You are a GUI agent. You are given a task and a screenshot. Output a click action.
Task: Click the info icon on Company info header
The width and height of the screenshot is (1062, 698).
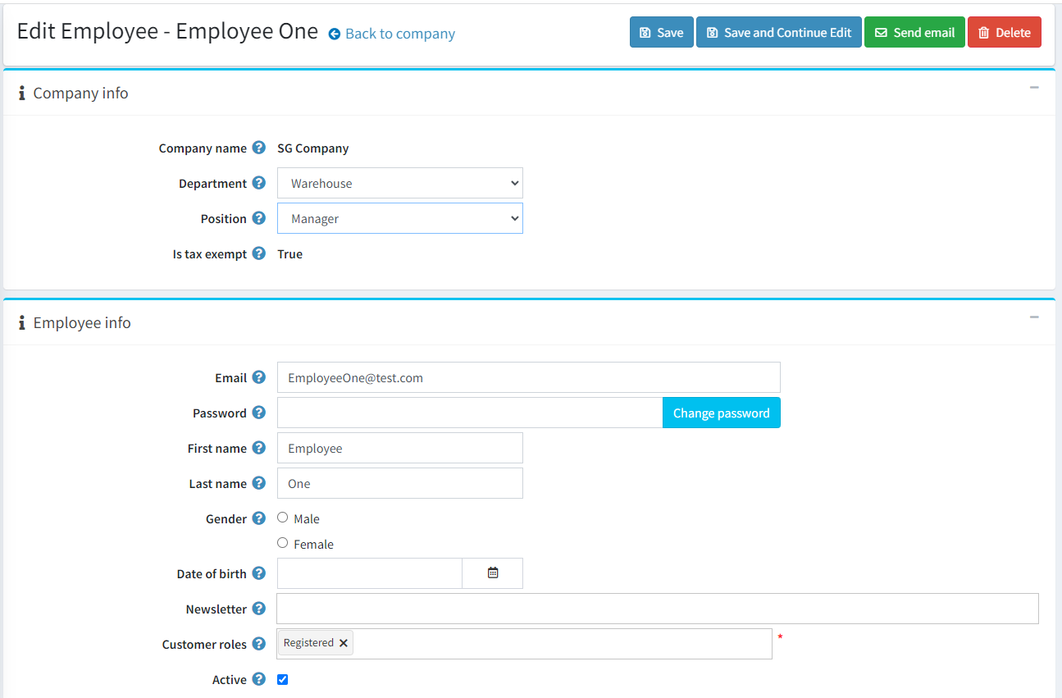21,93
